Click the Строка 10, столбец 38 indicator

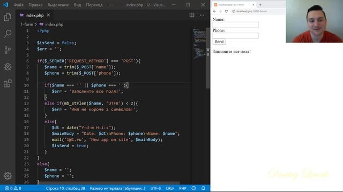65,188
